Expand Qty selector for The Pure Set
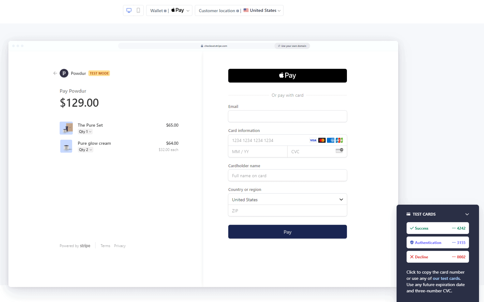 pos(85,131)
